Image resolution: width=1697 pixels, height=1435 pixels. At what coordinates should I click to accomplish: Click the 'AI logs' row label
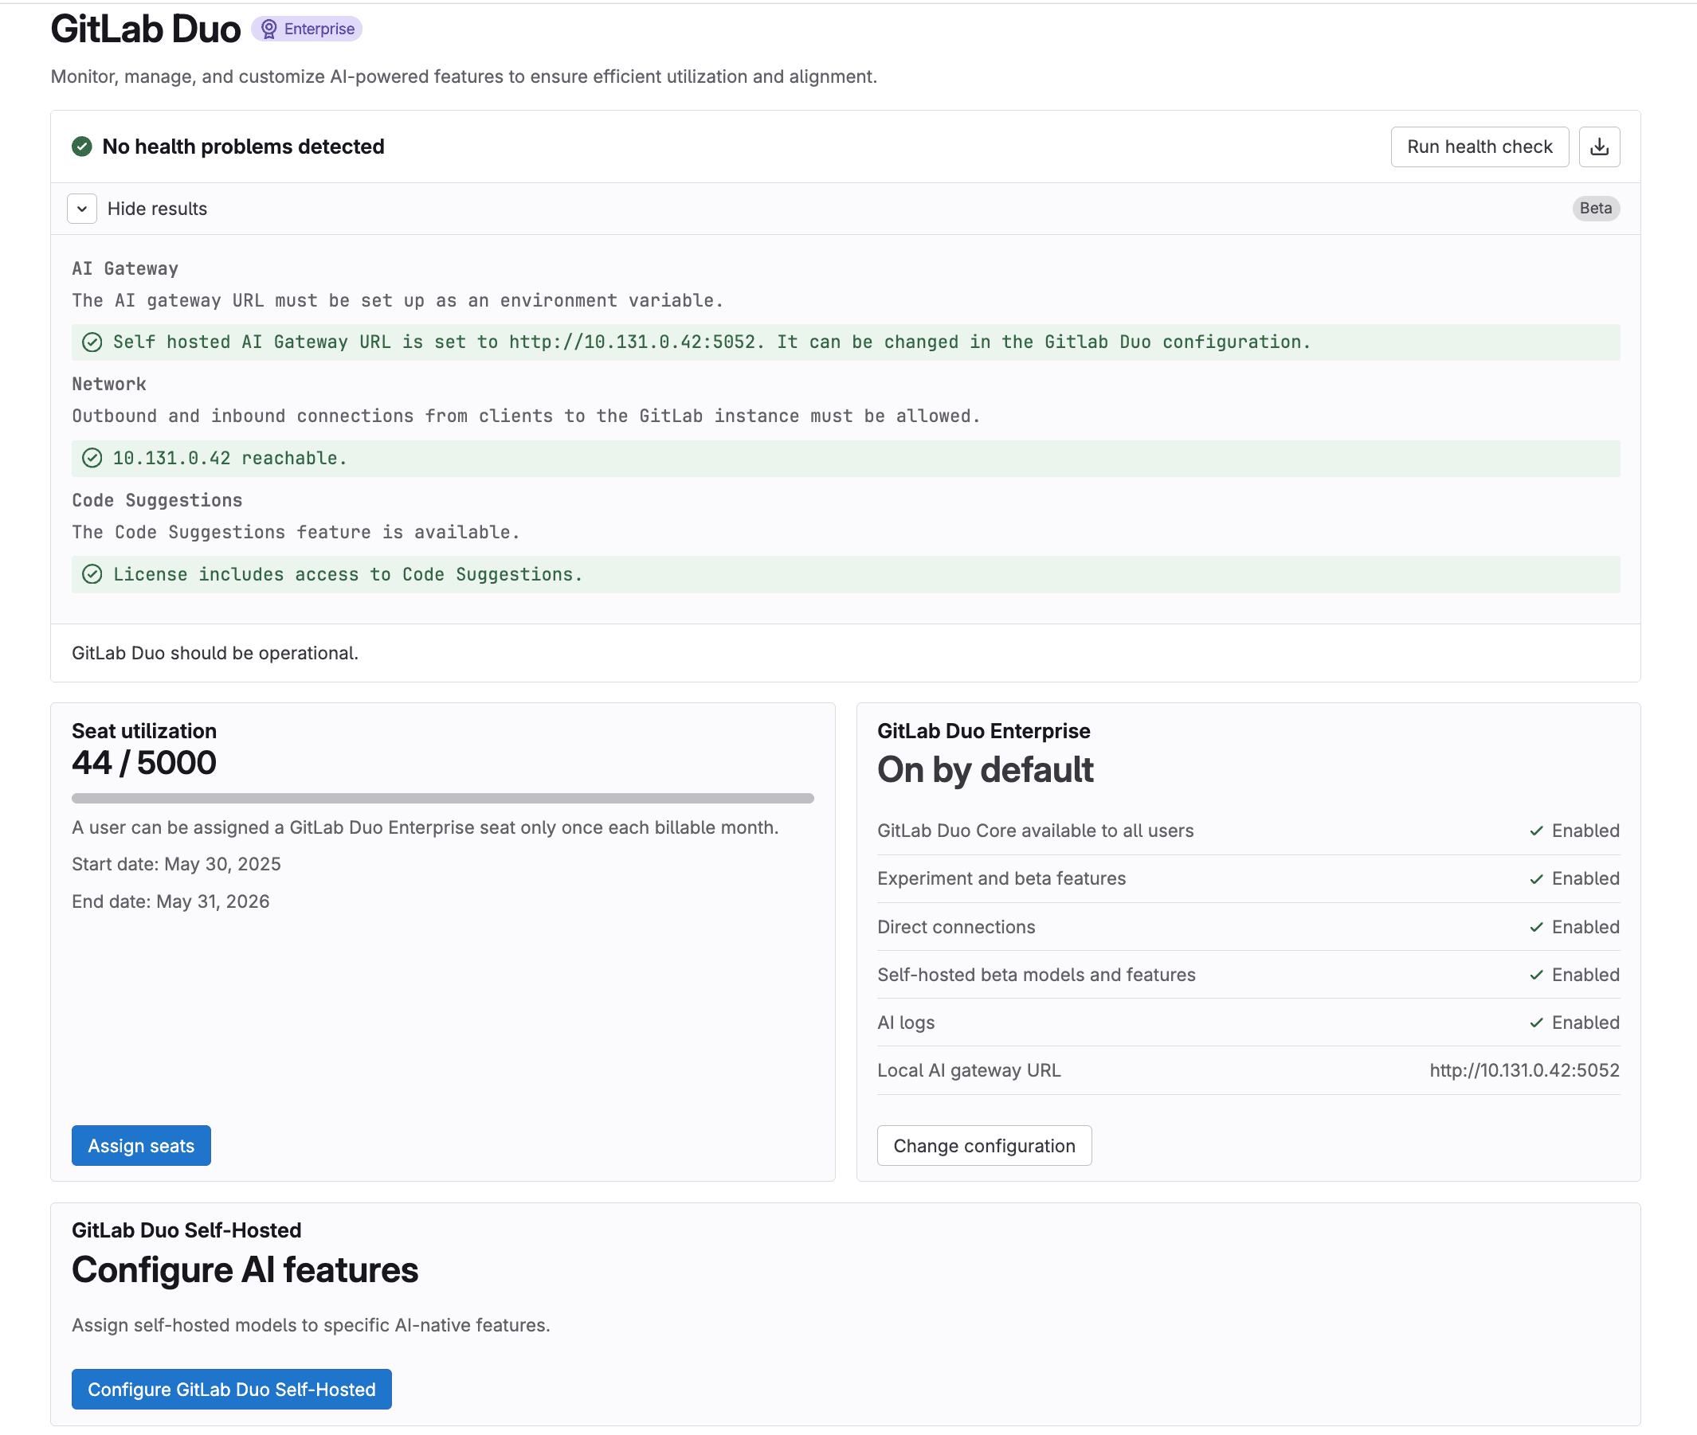click(906, 1022)
